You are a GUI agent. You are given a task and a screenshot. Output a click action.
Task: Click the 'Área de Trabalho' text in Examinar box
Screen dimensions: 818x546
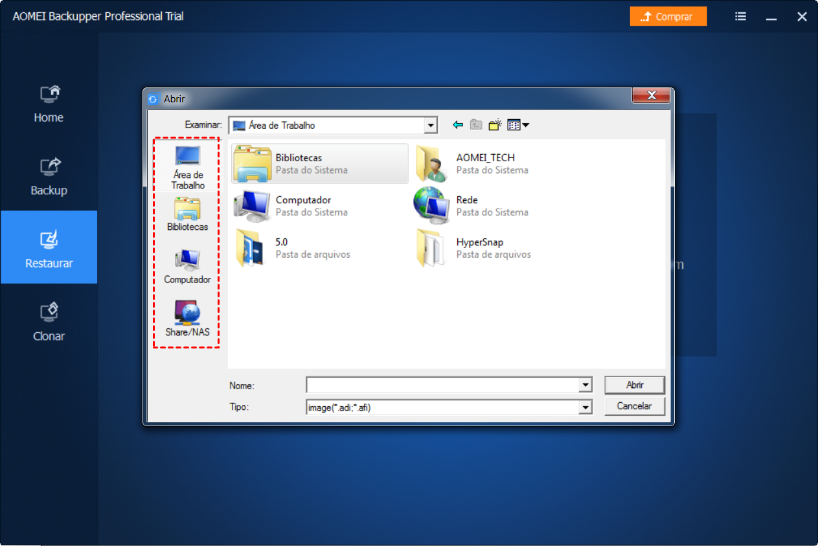tap(282, 126)
